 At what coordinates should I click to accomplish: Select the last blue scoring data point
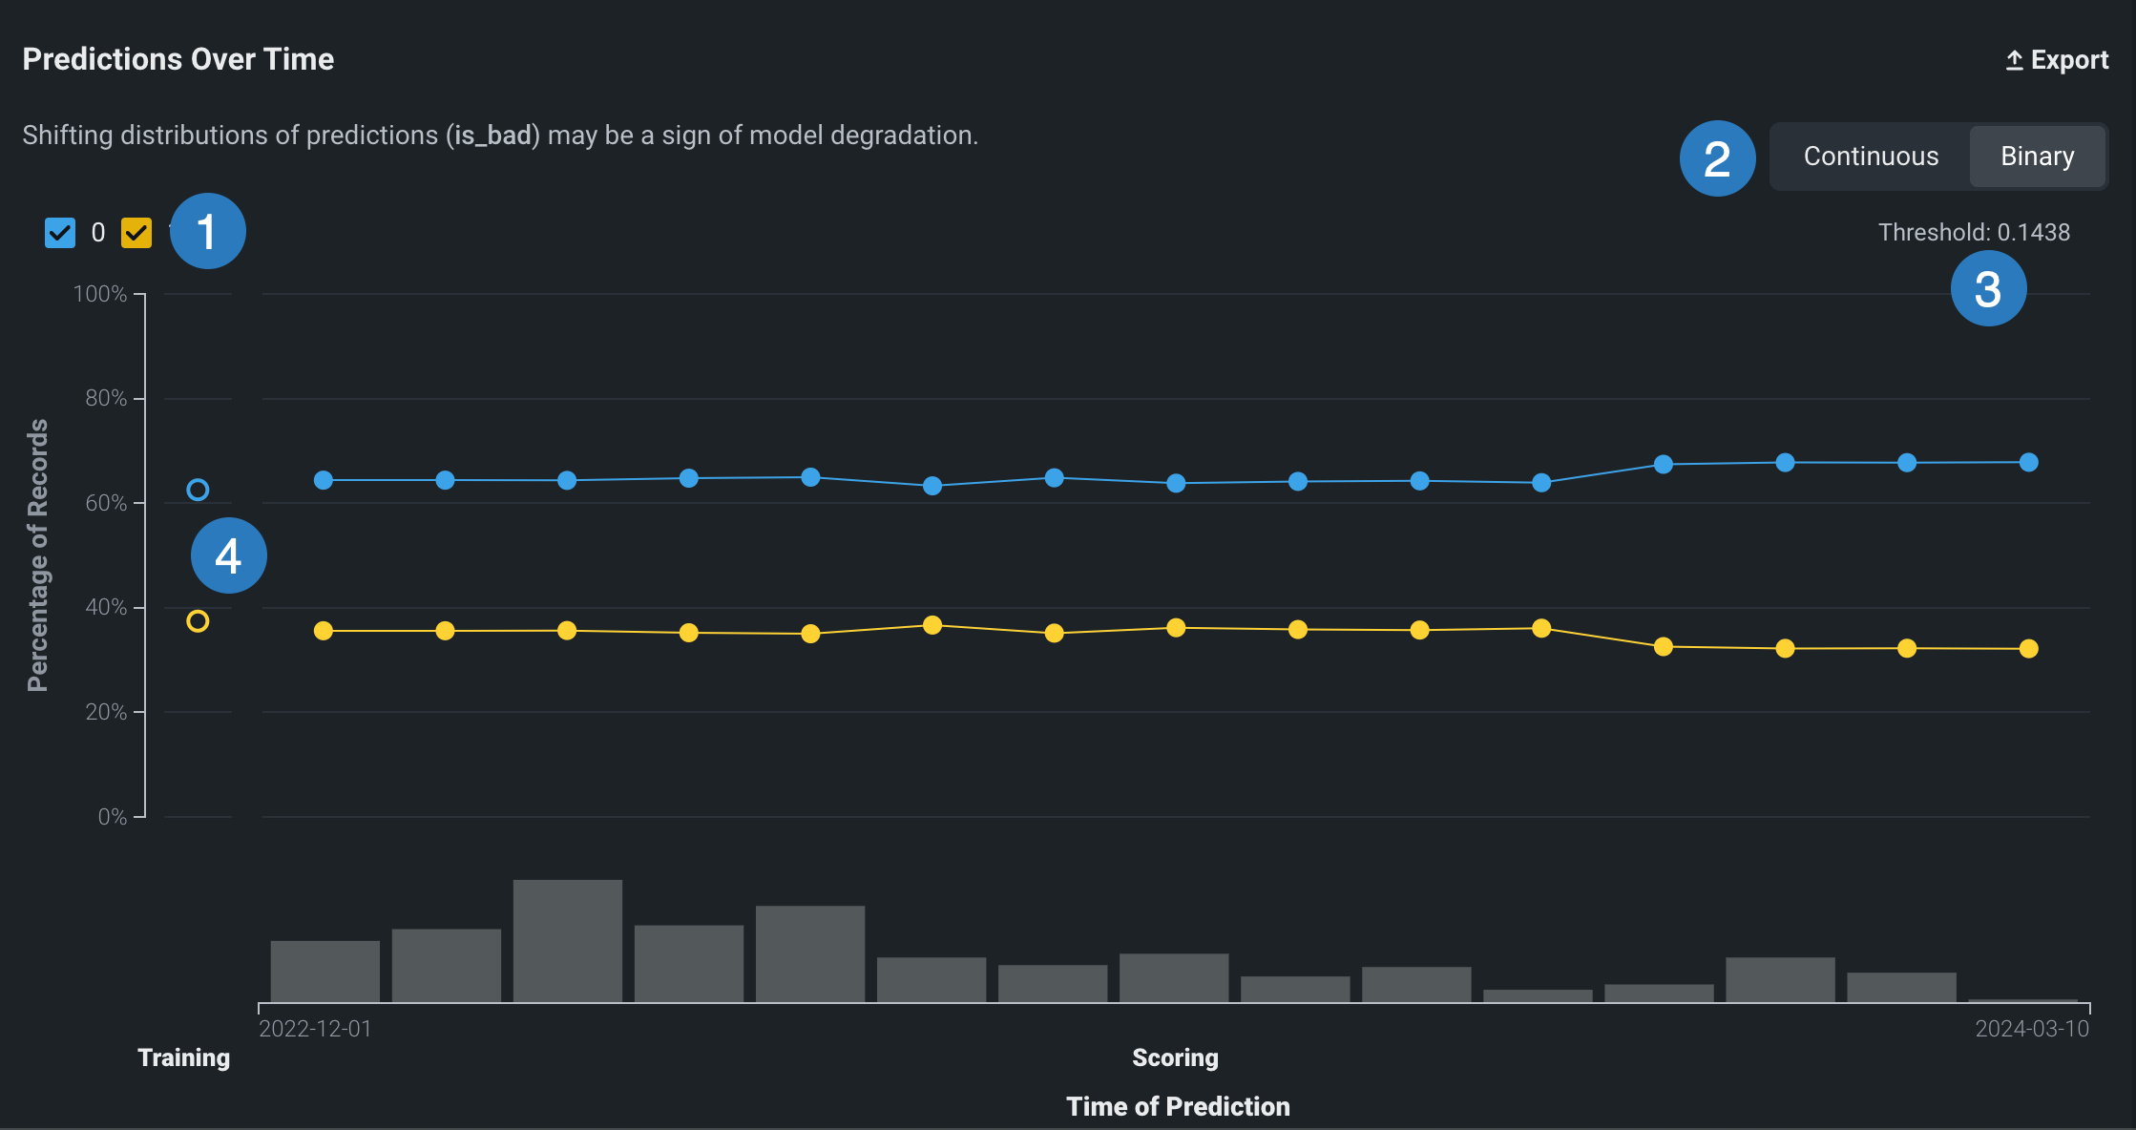point(2028,462)
